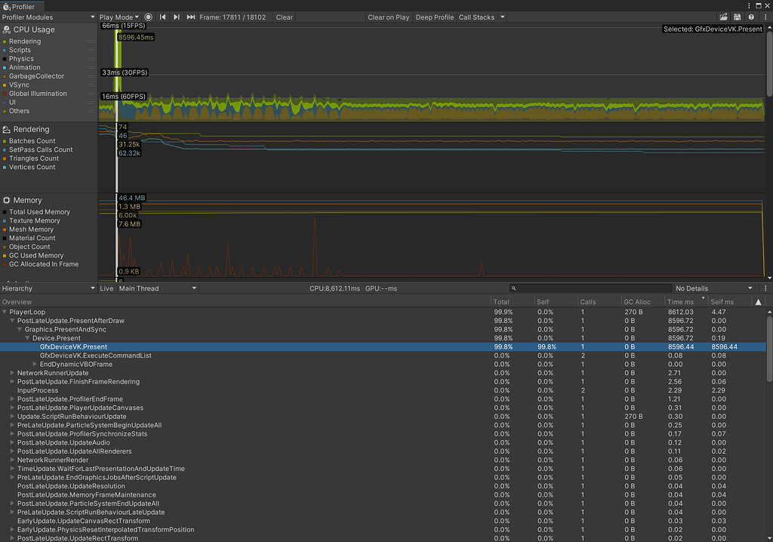
Task: Step to the previous frame
Action: [162, 17]
